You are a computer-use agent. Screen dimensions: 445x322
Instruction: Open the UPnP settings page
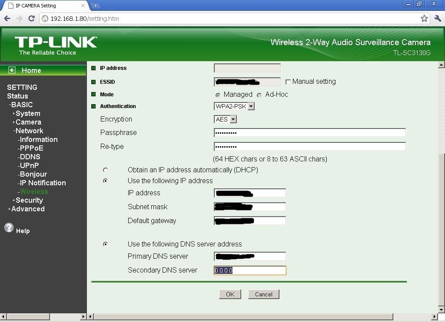tap(28, 165)
